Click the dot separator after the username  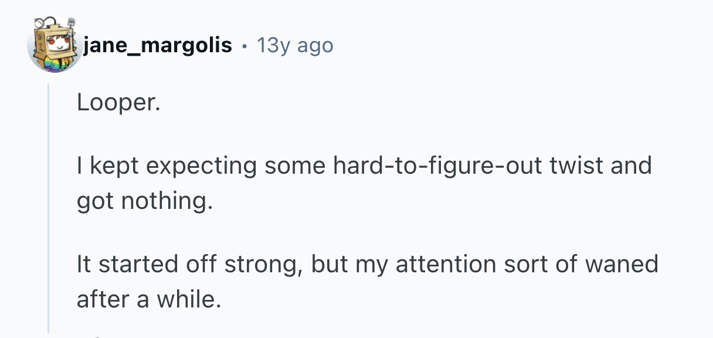tap(245, 45)
